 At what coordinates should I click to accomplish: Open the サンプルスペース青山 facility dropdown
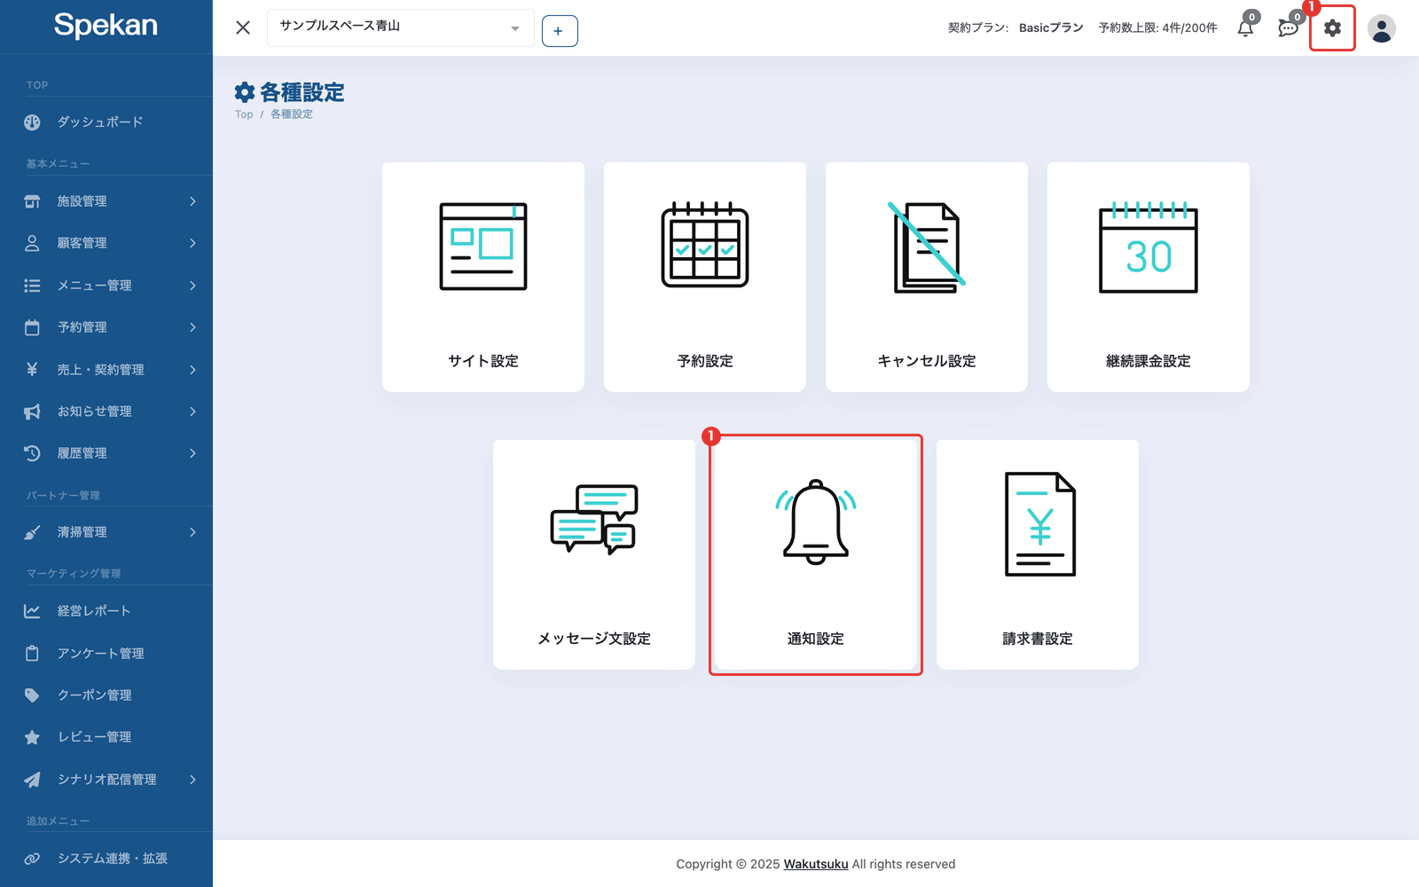(401, 27)
